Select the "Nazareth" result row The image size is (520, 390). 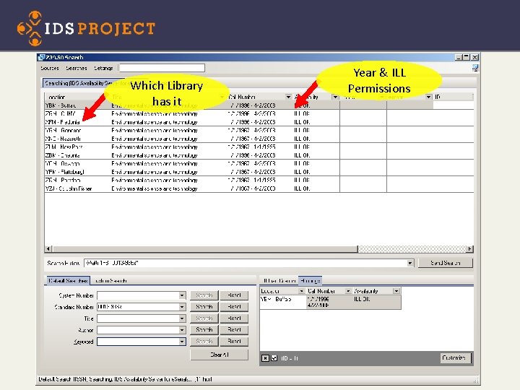259,139
